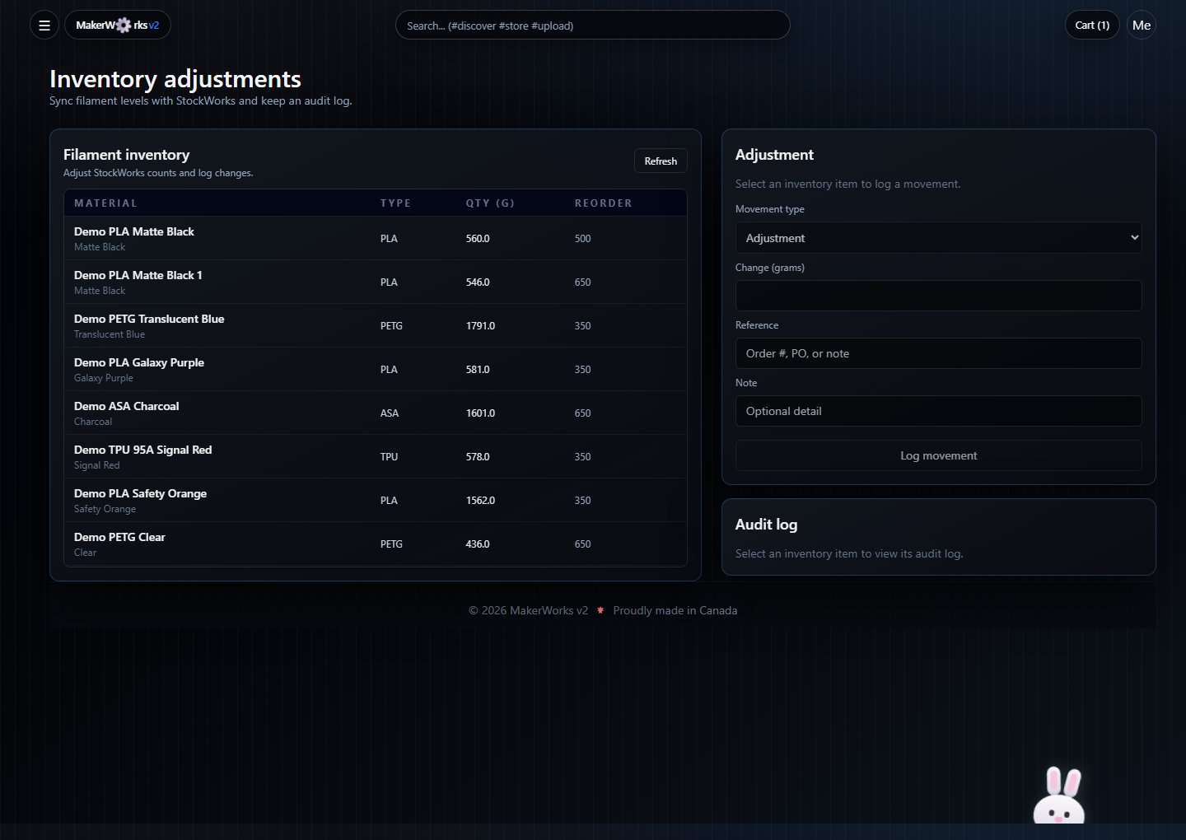Click quantity value 1791.0
The width and height of the screenshot is (1186, 840).
(480, 326)
